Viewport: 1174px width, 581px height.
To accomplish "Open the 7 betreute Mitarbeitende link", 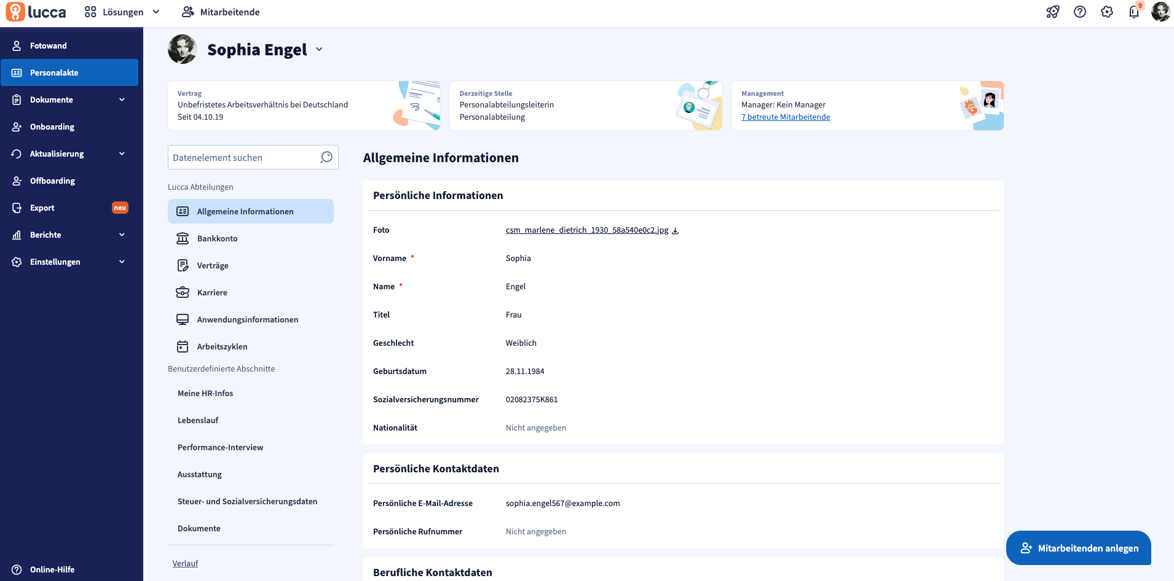I will [786, 117].
